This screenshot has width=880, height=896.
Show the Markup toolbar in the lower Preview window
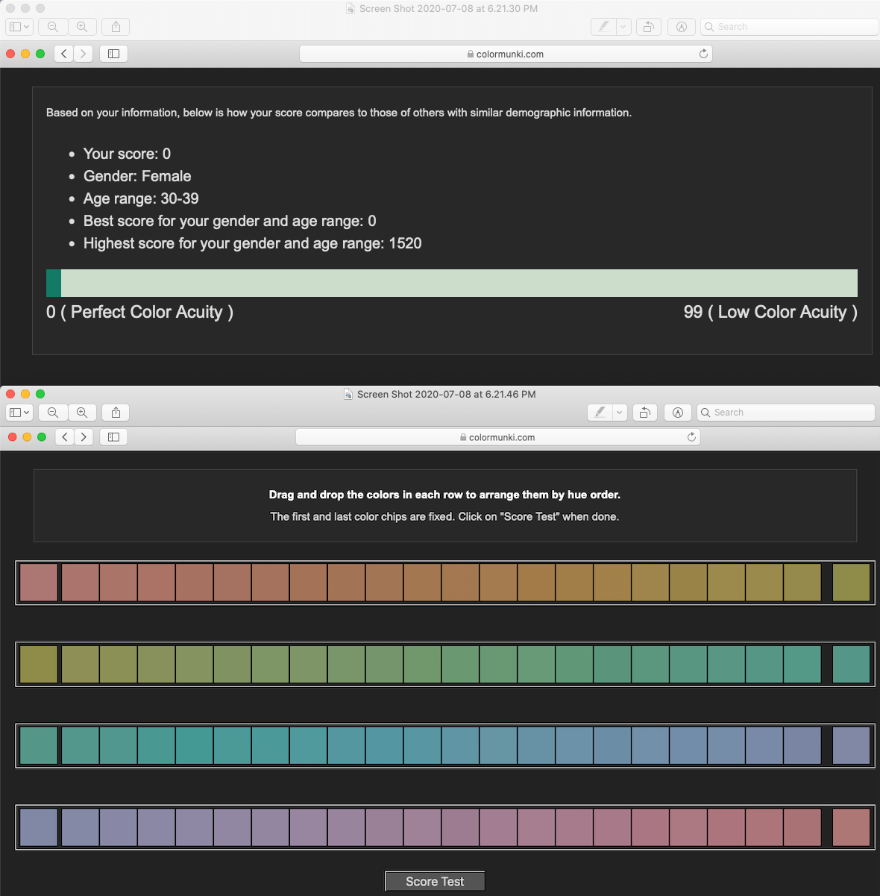click(x=677, y=413)
